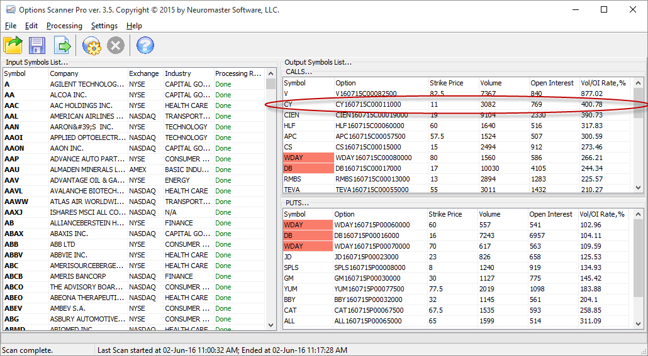
Task: Click the PUTS Strike Price column header
Action: 452,214
